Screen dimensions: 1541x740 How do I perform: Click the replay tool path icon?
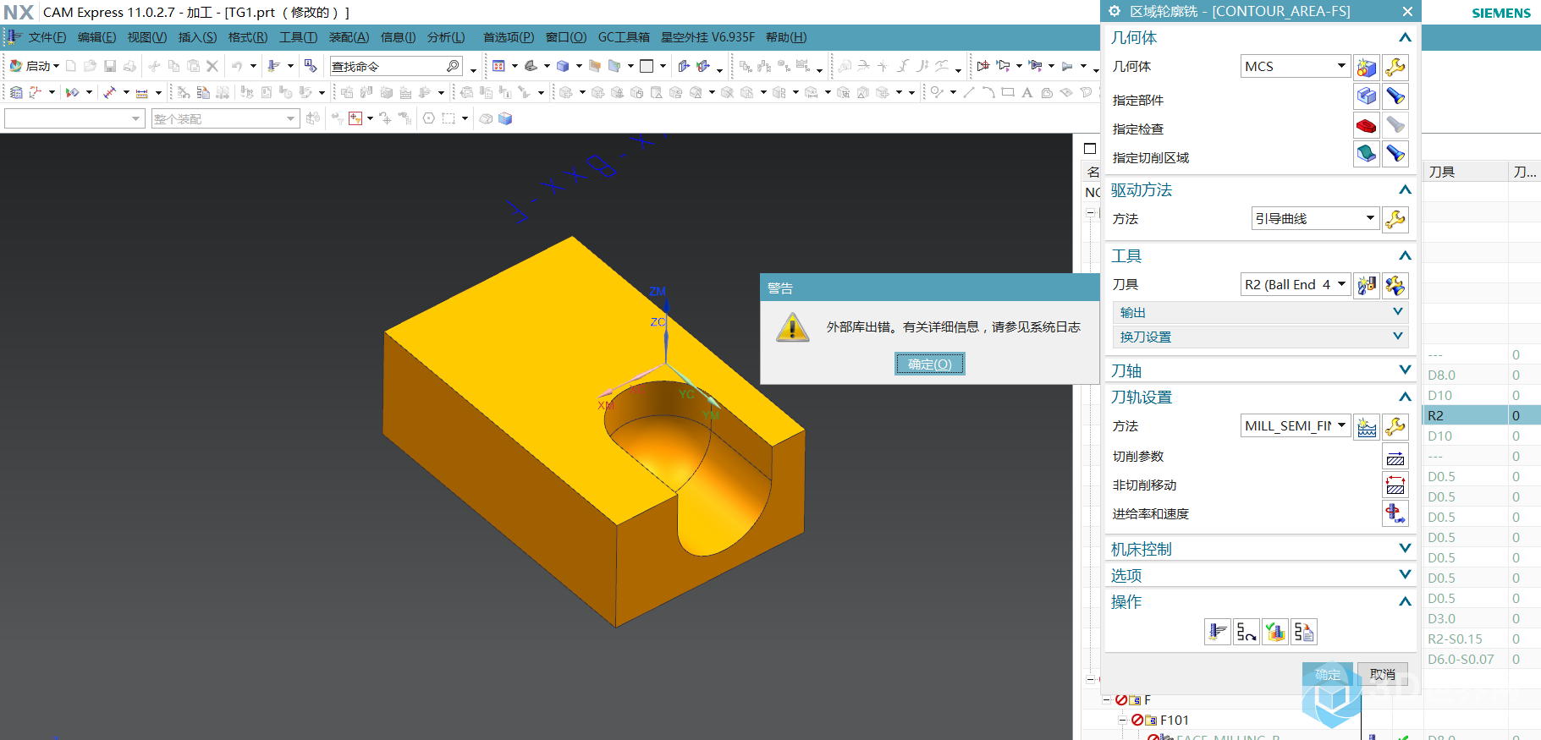[1247, 632]
